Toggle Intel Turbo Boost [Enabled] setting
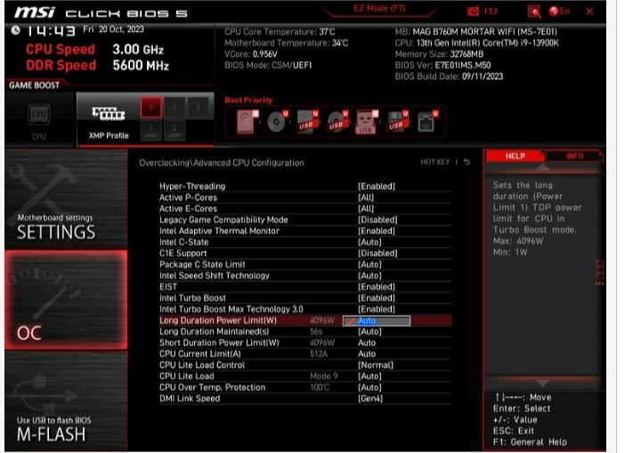 (x=377, y=298)
